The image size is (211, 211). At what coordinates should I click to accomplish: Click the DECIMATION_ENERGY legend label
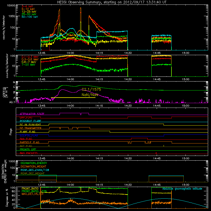(34, 163)
